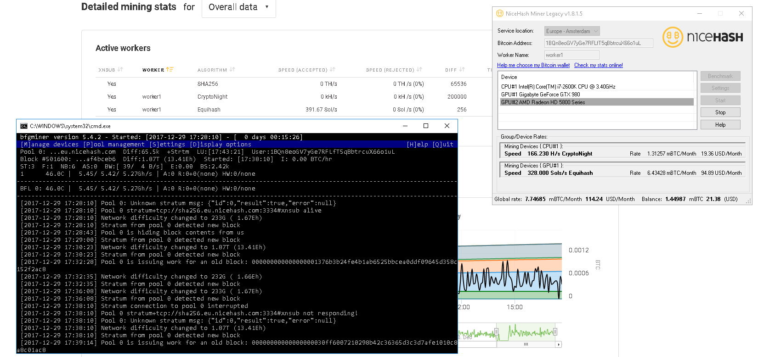Click NiceHash Miner Legacy title bar icon
Viewport: 758px width, 357px height.
pos(500,14)
